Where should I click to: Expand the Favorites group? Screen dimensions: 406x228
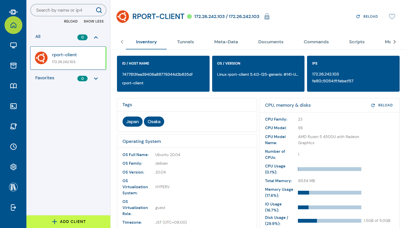click(96, 79)
